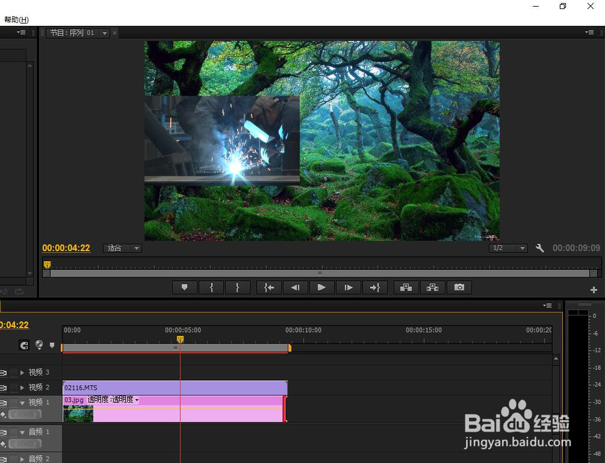The height and width of the screenshot is (463, 605).
Task: Export frame with the camera icon
Action: pos(459,287)
